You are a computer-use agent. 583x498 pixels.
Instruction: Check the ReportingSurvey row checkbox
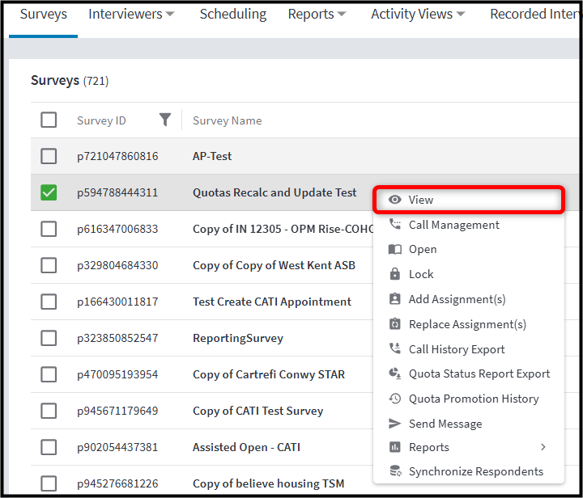(x=49, y=338)
